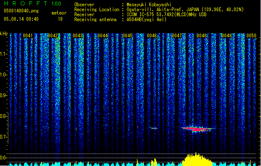Click the 0047 time marker
261x166 pixels.
pos(177,36)
